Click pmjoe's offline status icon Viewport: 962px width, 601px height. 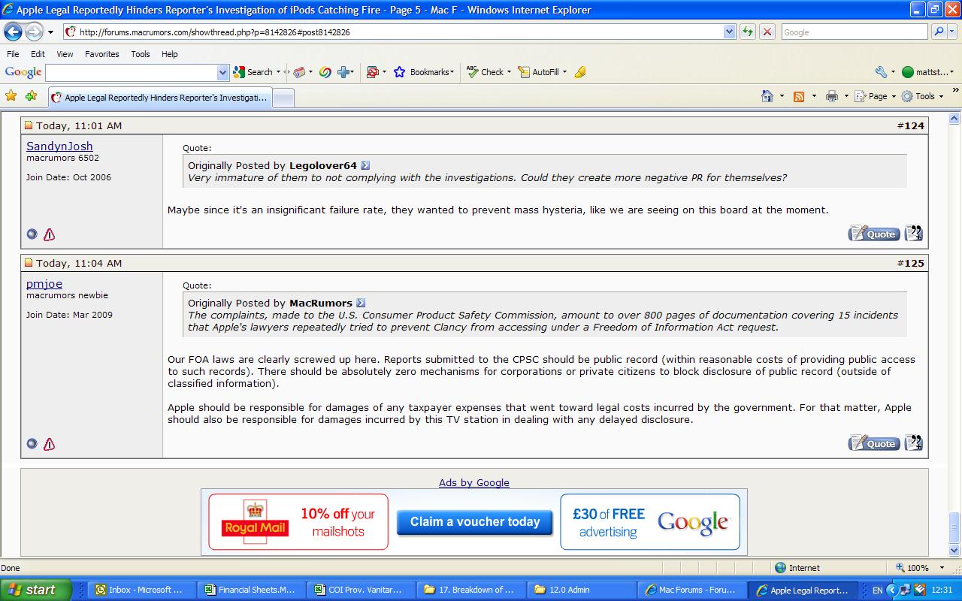(x=32, y=444)
